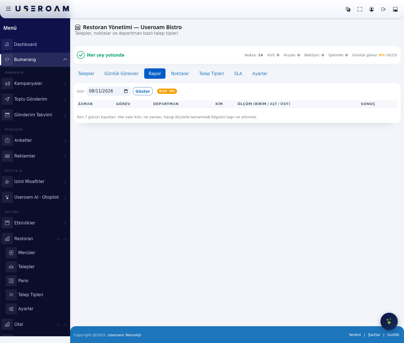This screenshot has width=404, height=343.
Task: Expand the Etkinlikler submenu chevron
Action: click(65, 223)
